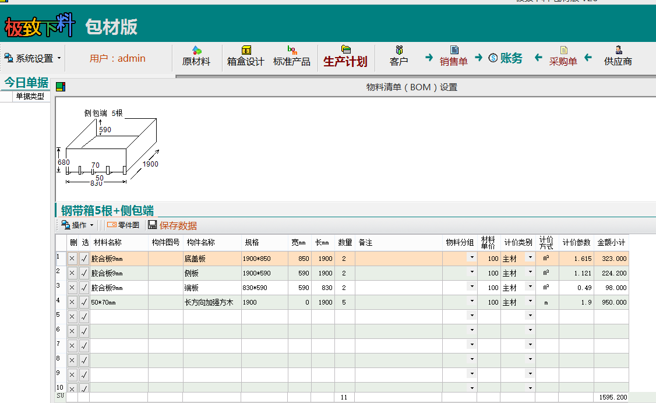Expand the 系统设置 dropdown menu
Viewport: 656px width, 403px height.
point(33,58)
